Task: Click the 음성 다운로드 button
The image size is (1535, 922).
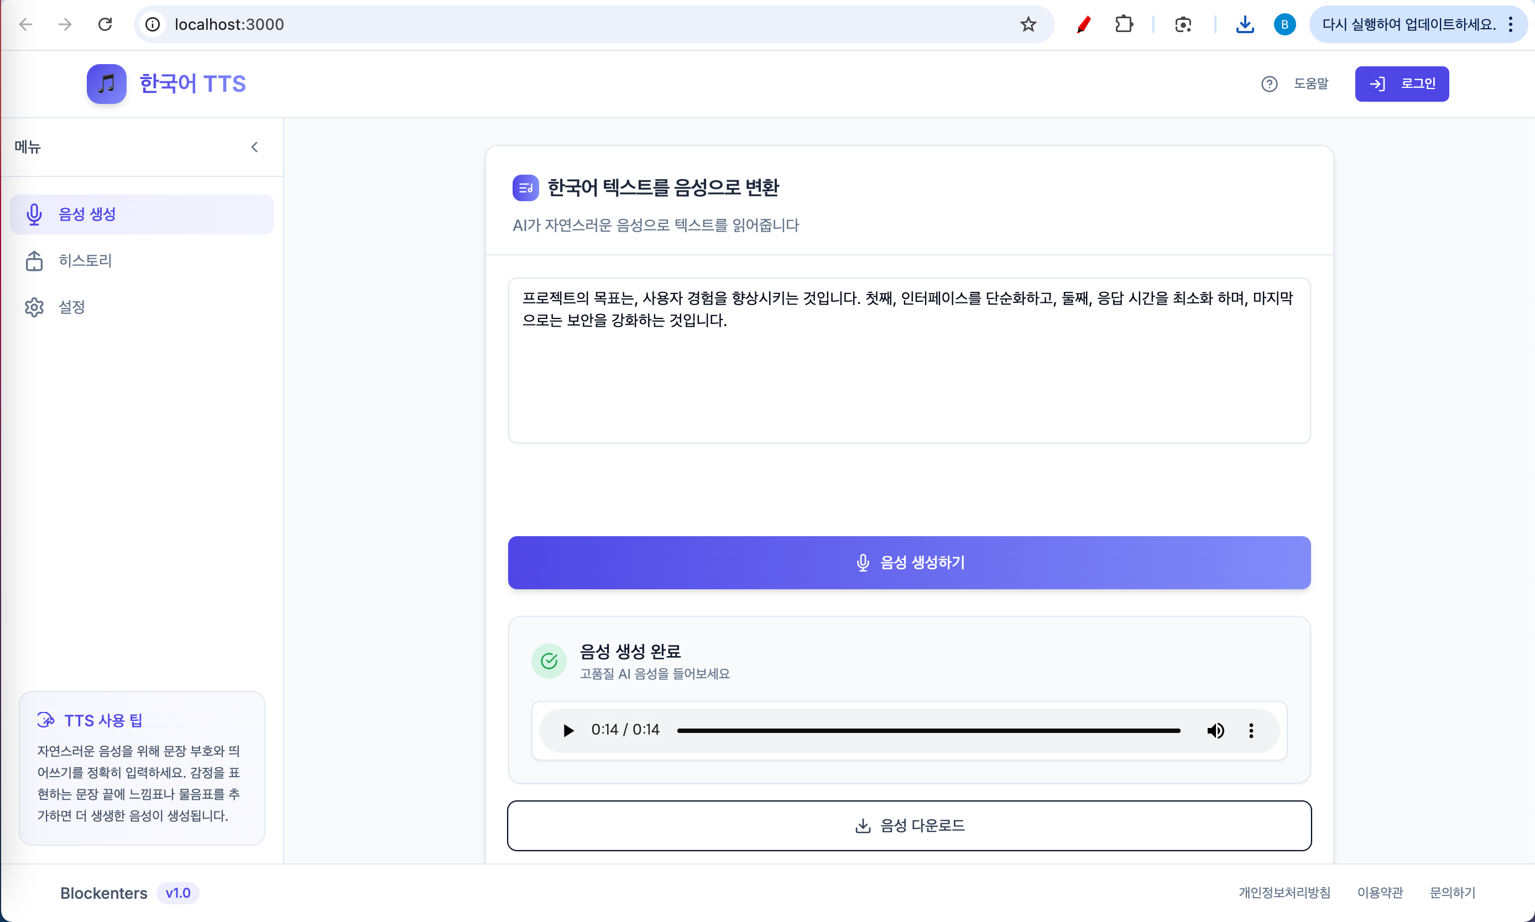Action: coord(909,825)
